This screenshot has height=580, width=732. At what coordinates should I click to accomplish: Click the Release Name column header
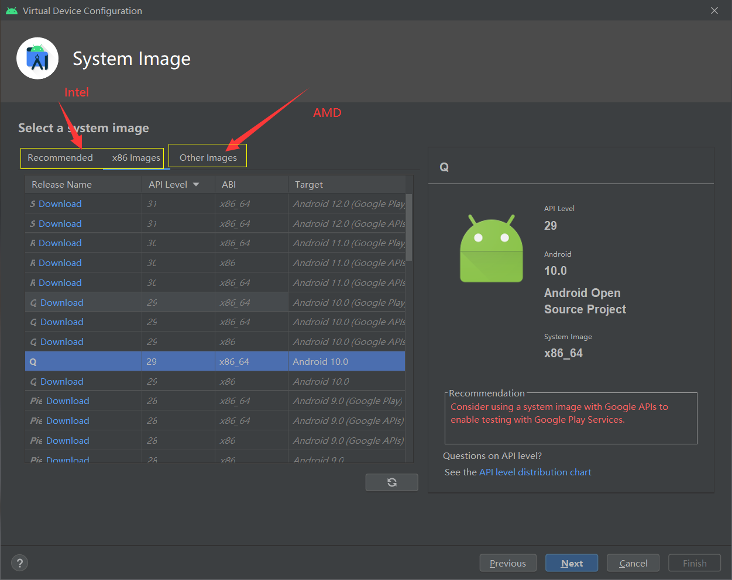83,185
